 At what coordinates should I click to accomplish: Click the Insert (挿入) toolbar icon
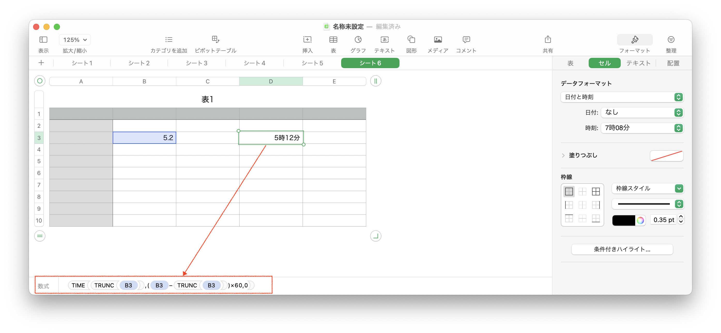pyautogui.click(x=307, y=39)
